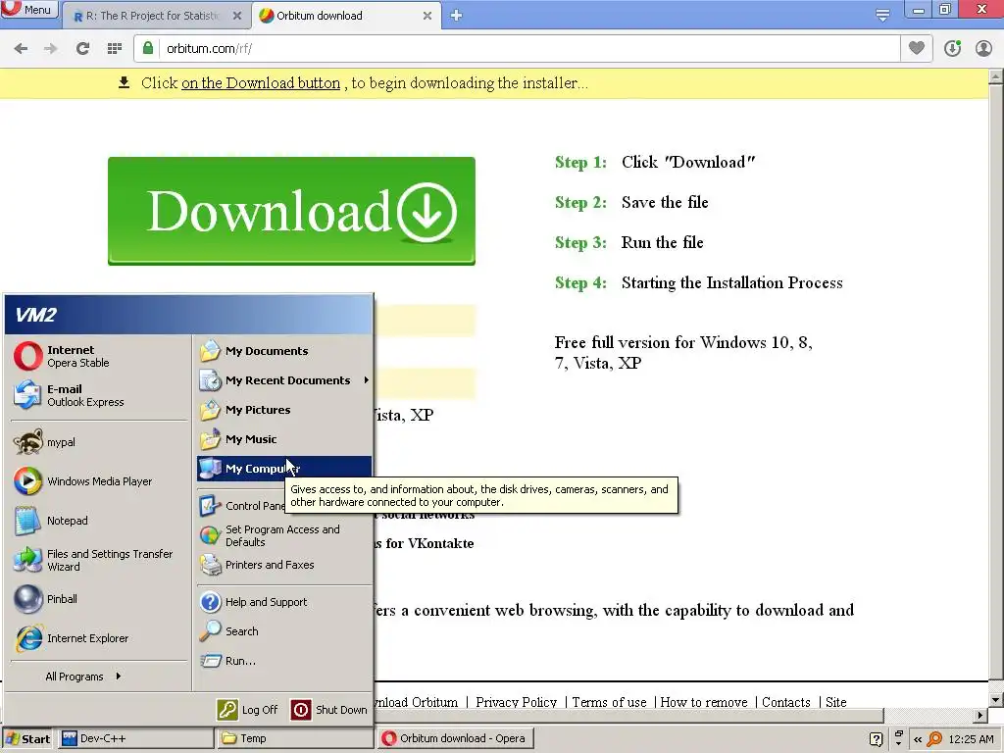Launch Windows Media Player
The width and height of the screenshot is (1004, 753).
pyautogui.click(x=99, y=481)
